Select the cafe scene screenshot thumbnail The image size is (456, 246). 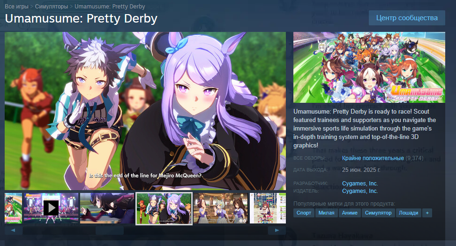point(220,208)
